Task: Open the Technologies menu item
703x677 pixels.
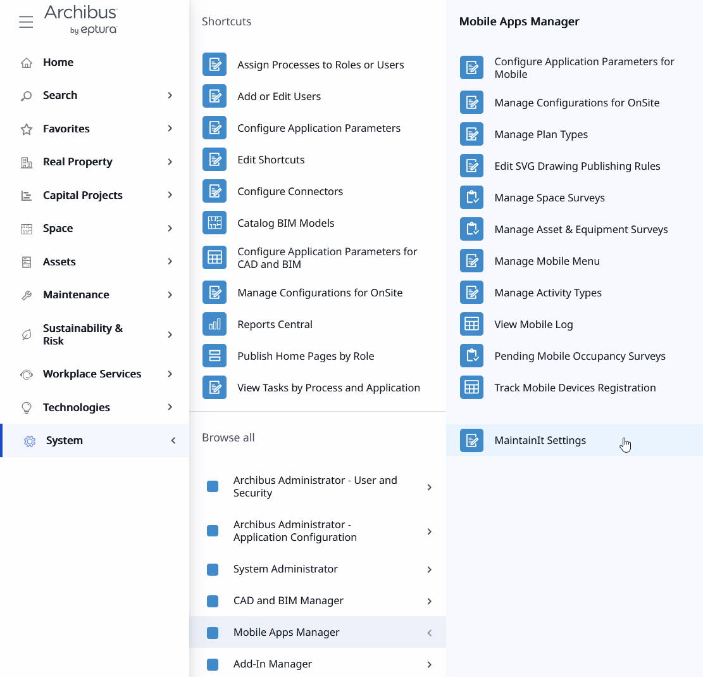Action: point(76,408)
